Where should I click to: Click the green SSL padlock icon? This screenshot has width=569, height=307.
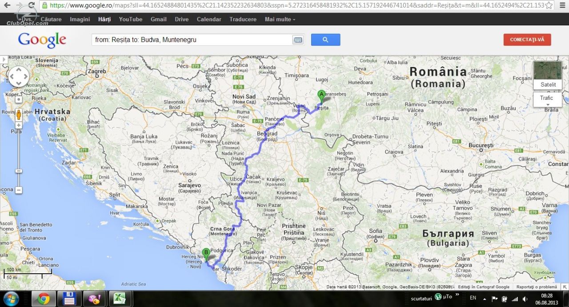pyautogui.click(x=44, y=5)
